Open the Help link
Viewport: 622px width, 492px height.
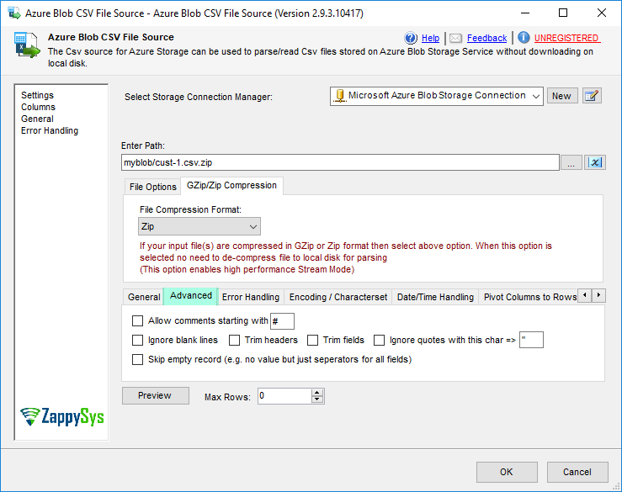tap(430, 38)
